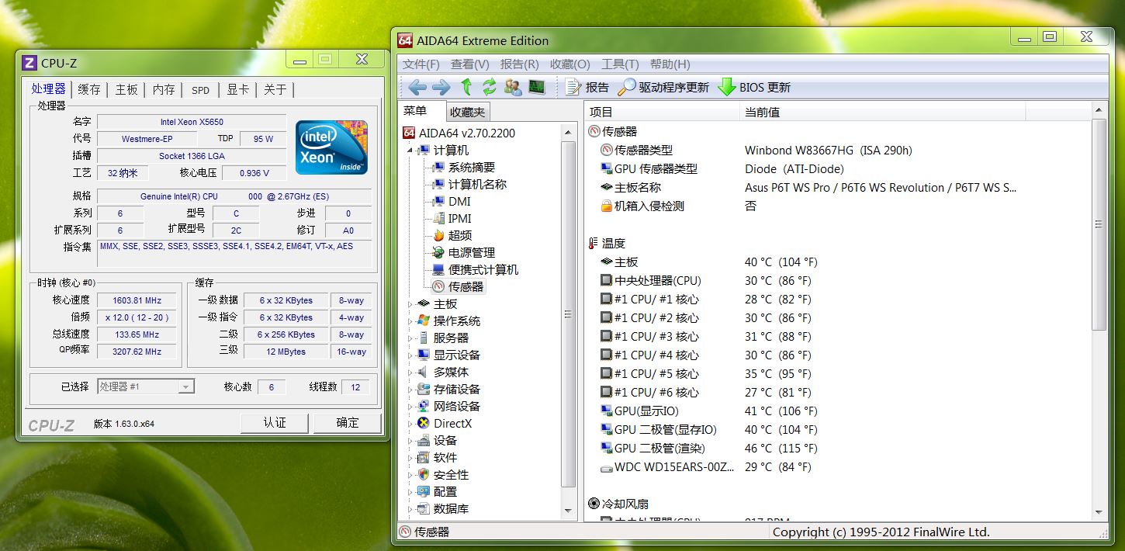Switch to 主板 tab in CPU-Z

pyautogui.click(x=126, y=89)
